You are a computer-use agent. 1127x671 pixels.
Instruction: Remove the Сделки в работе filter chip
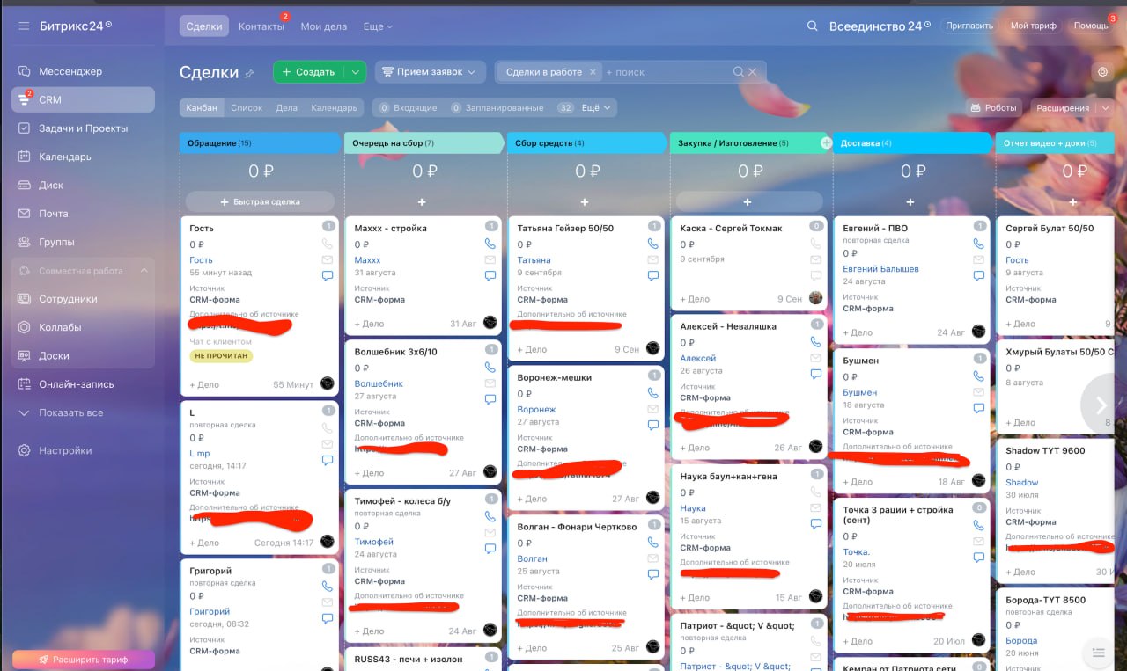(x=593, y=72)
